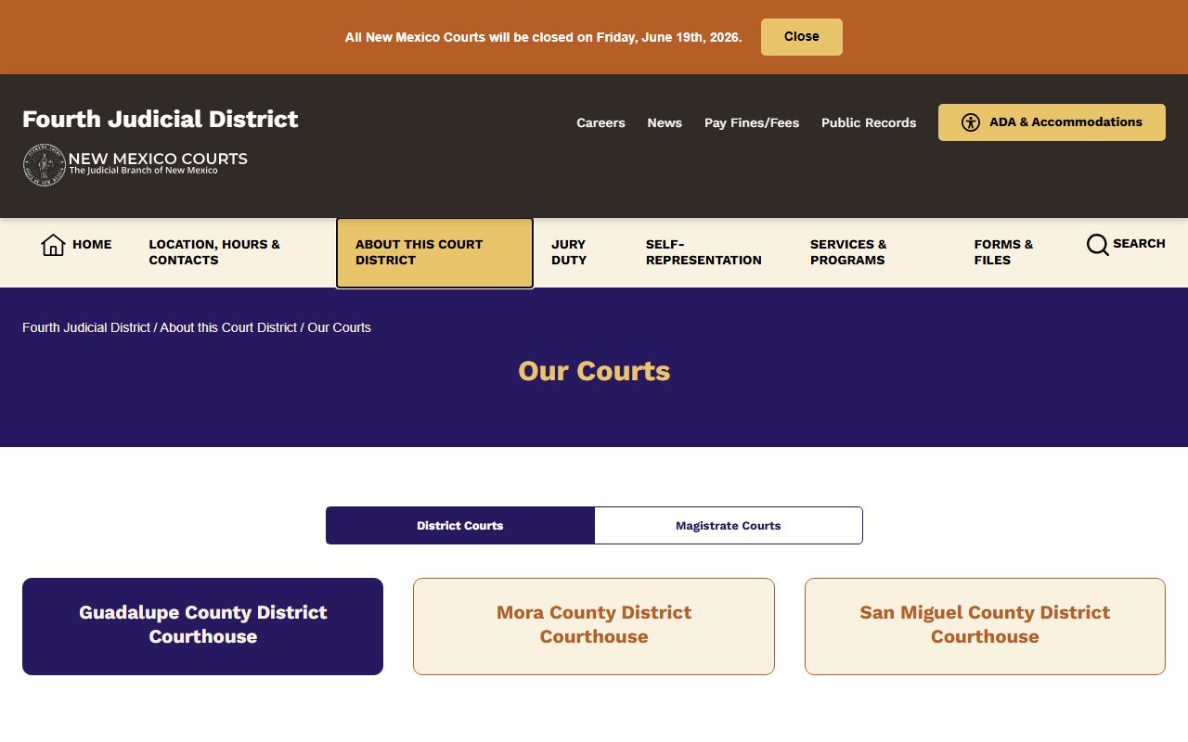The height and width of the screenshot is (742, 1188).
Task: Click New Mexico Courts logo text
Action: (x=158, y=163)
